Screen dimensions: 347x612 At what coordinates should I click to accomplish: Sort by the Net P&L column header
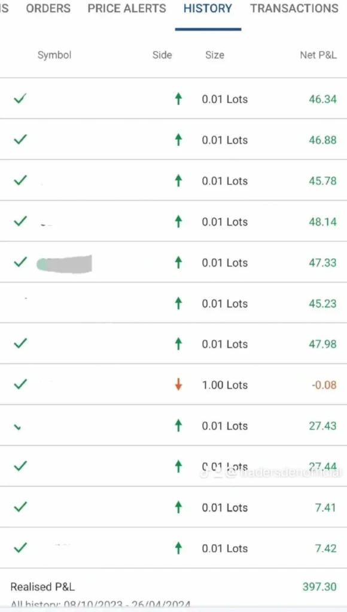(318, 55)
